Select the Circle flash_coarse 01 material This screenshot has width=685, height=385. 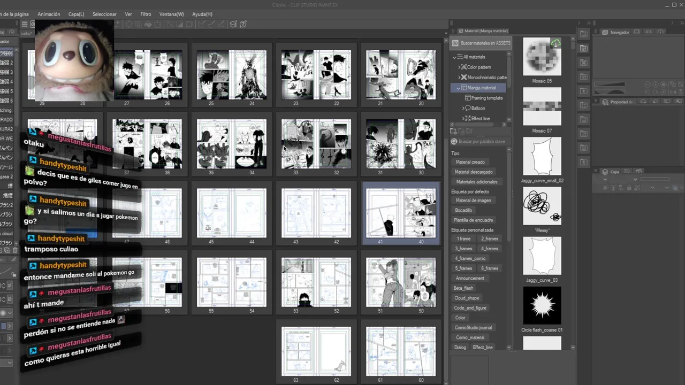[x=542, y=306]
